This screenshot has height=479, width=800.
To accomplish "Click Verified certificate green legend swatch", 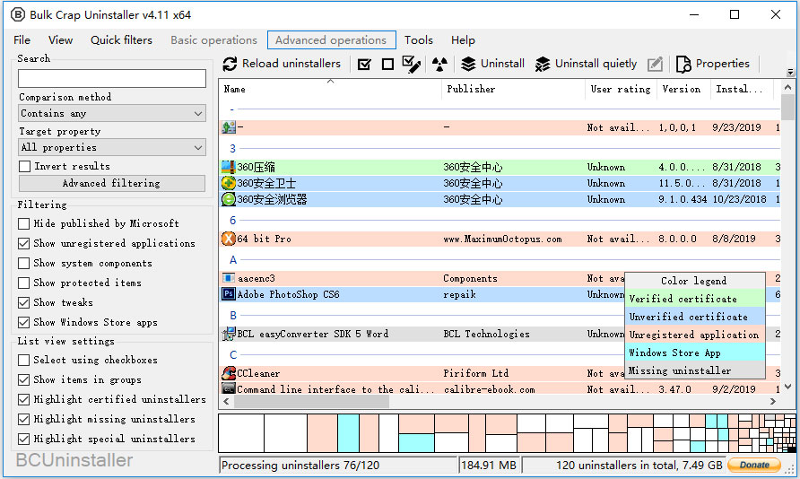I will pos(694,299).
